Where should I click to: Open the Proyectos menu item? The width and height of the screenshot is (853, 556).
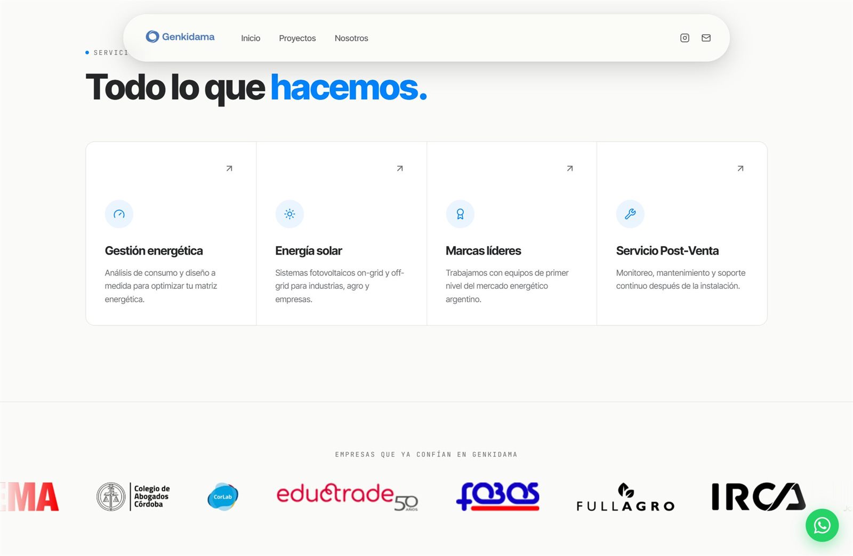pos(297,38)
